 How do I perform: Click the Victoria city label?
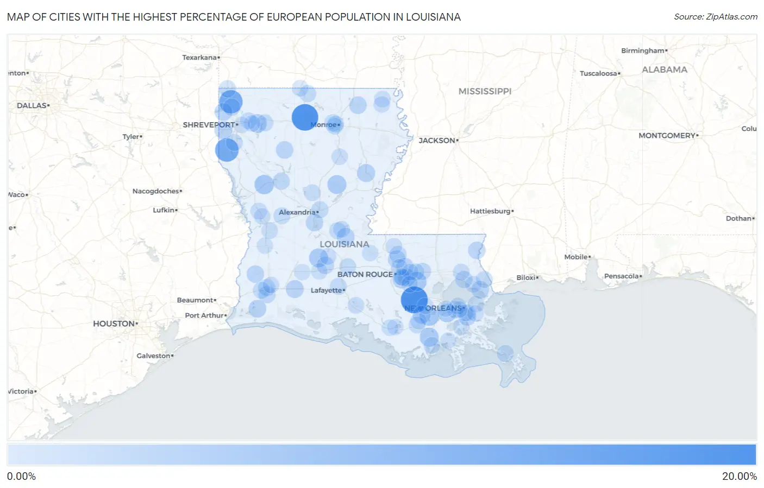point(21,391)
